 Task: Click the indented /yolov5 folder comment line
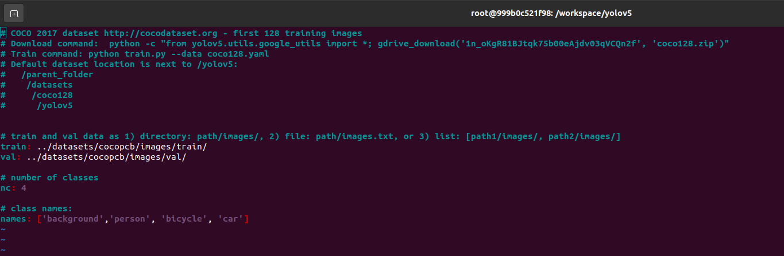coord(55,105)
